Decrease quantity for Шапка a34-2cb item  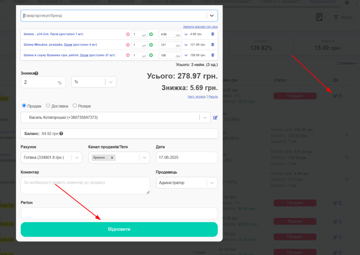pos(128,34)
